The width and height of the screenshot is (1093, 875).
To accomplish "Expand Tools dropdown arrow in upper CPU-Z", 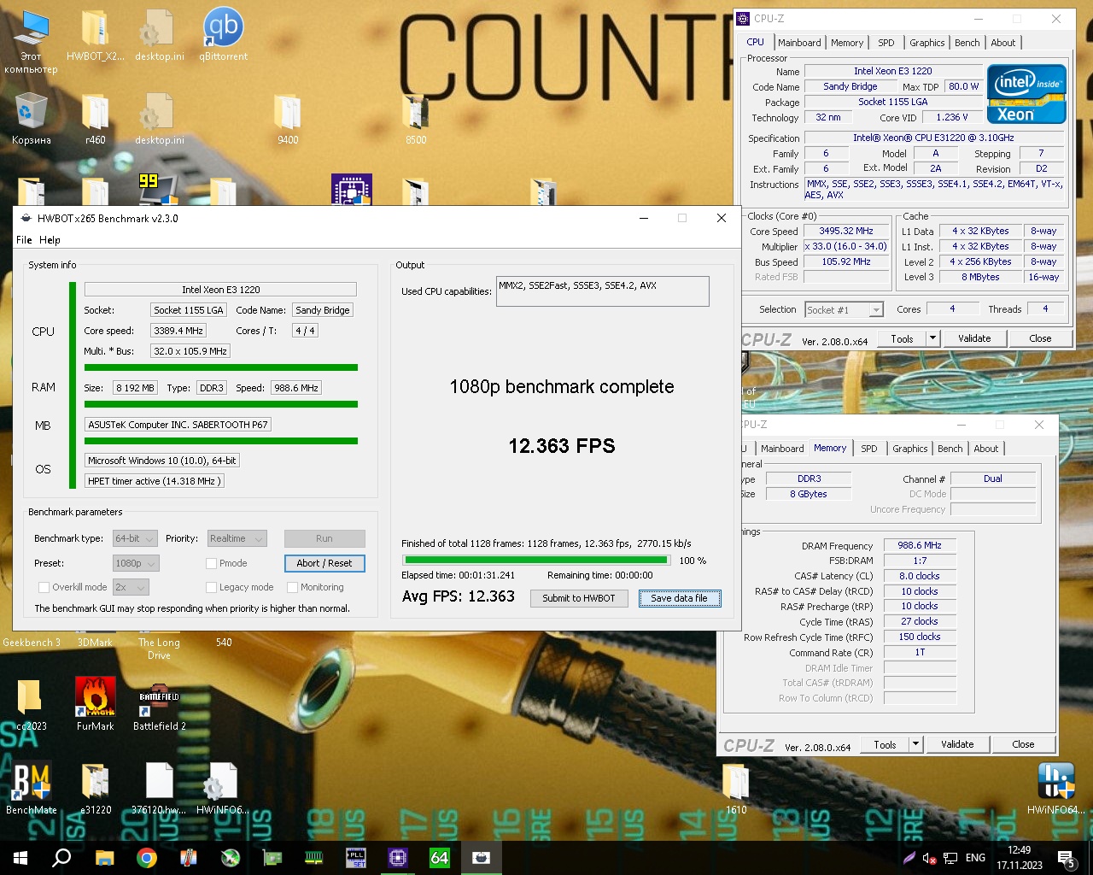I will click(x=932, y=338).
